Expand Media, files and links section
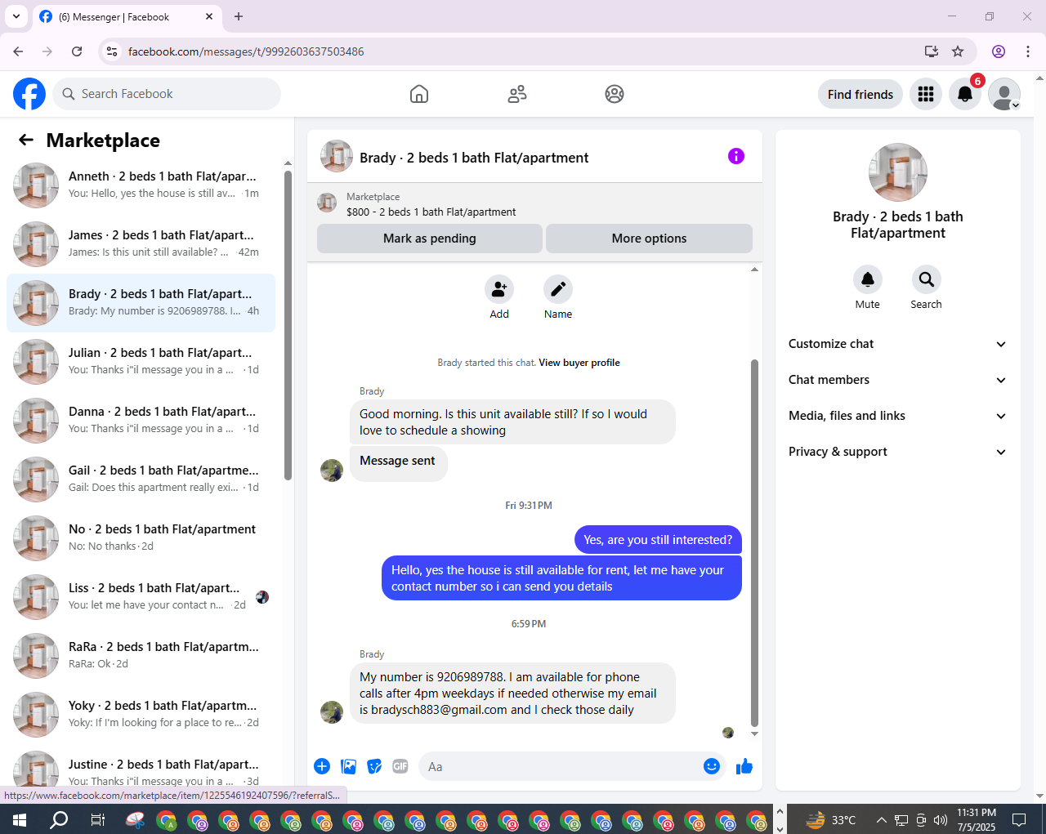 click(897, 416)
